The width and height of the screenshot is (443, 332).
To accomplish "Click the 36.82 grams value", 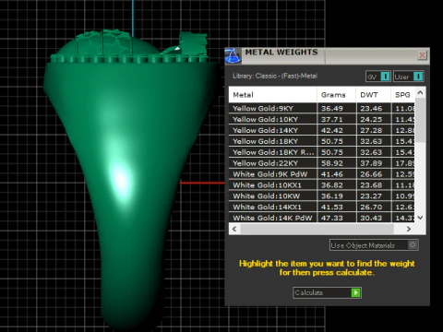I will (x=332, y=185).
